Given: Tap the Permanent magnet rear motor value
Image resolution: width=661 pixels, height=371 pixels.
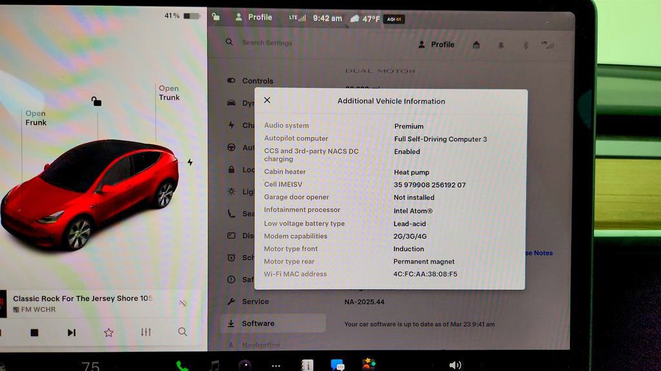Looking at the screenshot, I should pos(423,262).
